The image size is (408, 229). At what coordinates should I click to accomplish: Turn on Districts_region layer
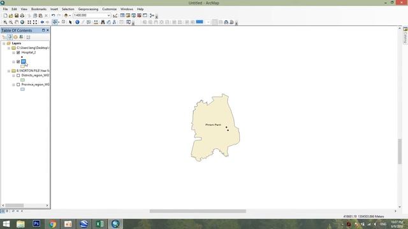18,75
